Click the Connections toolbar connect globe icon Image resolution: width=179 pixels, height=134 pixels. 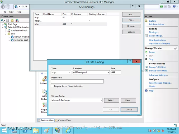[2, 20]
